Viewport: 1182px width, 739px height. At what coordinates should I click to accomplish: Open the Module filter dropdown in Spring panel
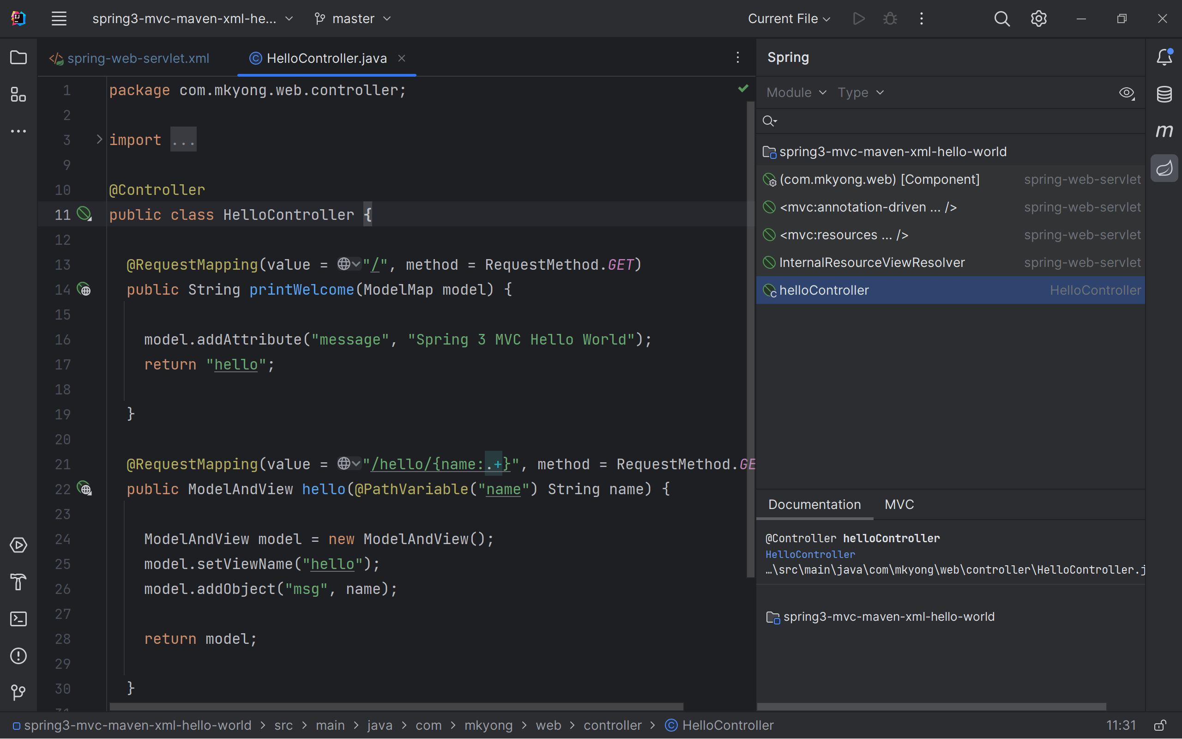pyautogui.click(x=795, y=92)
